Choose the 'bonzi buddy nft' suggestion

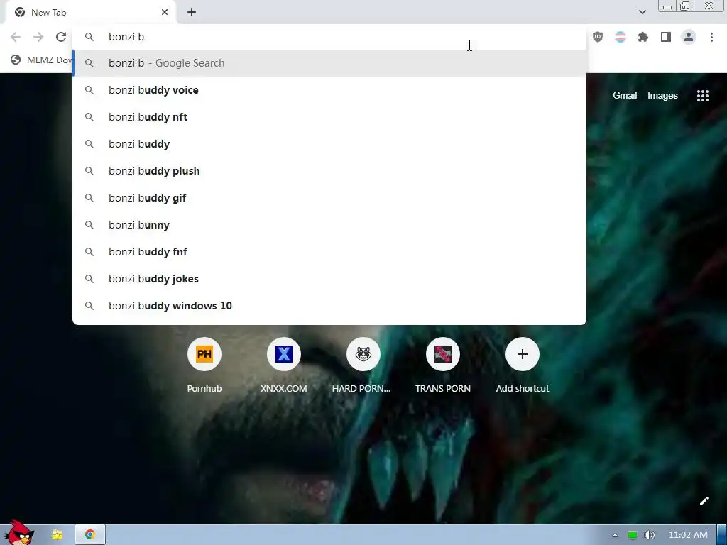[329, 117]
